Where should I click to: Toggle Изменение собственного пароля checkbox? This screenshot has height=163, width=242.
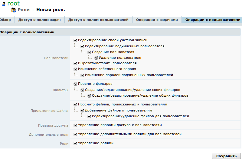(76, 69)
